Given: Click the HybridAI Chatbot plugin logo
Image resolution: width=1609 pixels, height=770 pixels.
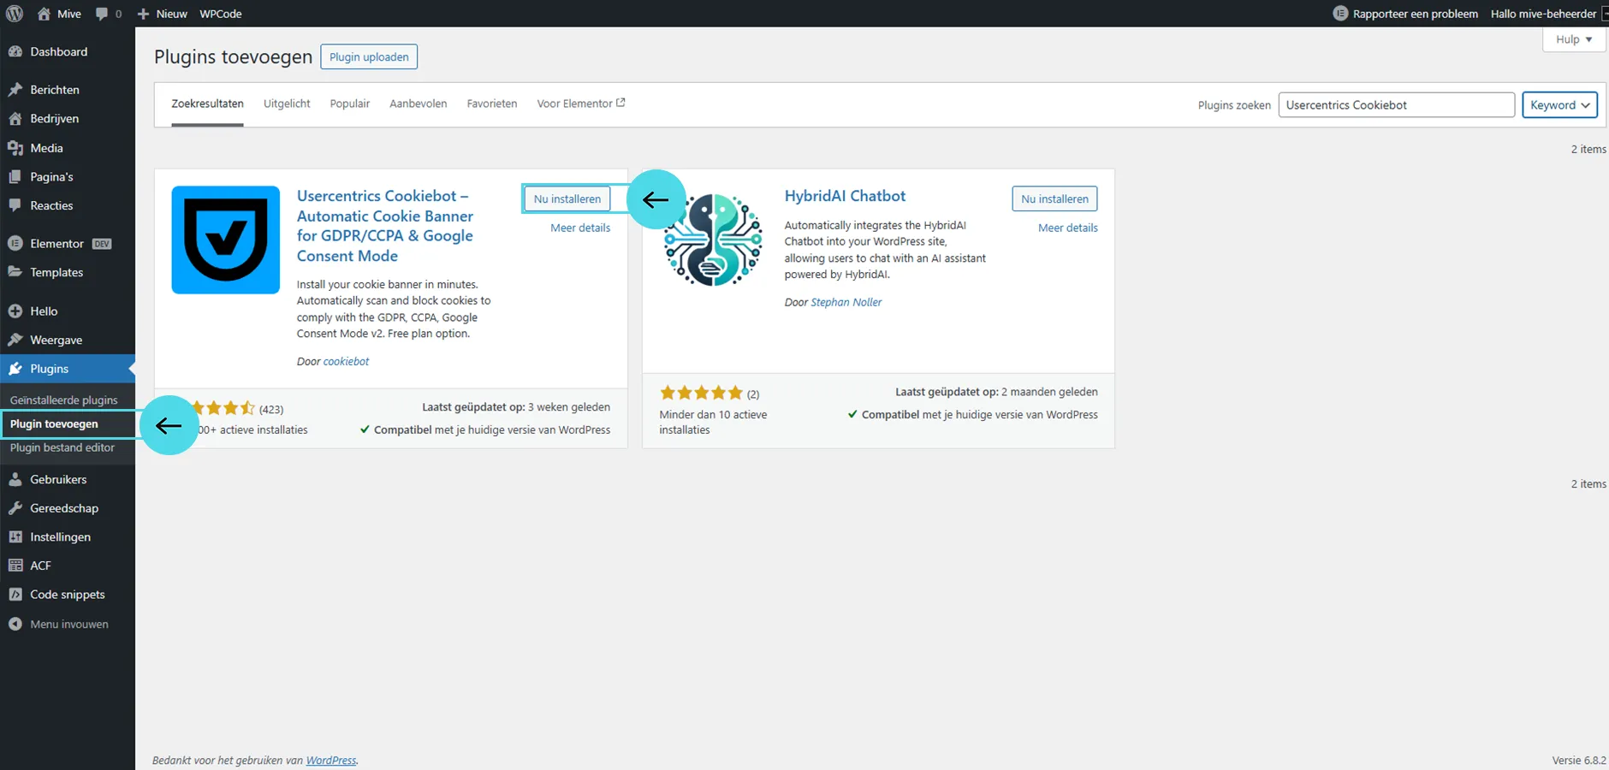Looking at the screenshot, I should [714, 240].
